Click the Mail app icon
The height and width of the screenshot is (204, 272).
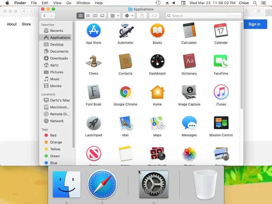(126, 123)
